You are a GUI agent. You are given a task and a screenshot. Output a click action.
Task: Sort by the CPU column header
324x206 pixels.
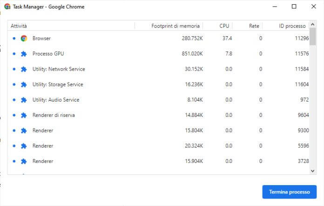(217, 26)
